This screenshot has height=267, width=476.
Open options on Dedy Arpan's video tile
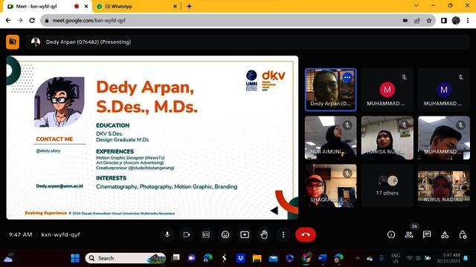pos(347,77)
